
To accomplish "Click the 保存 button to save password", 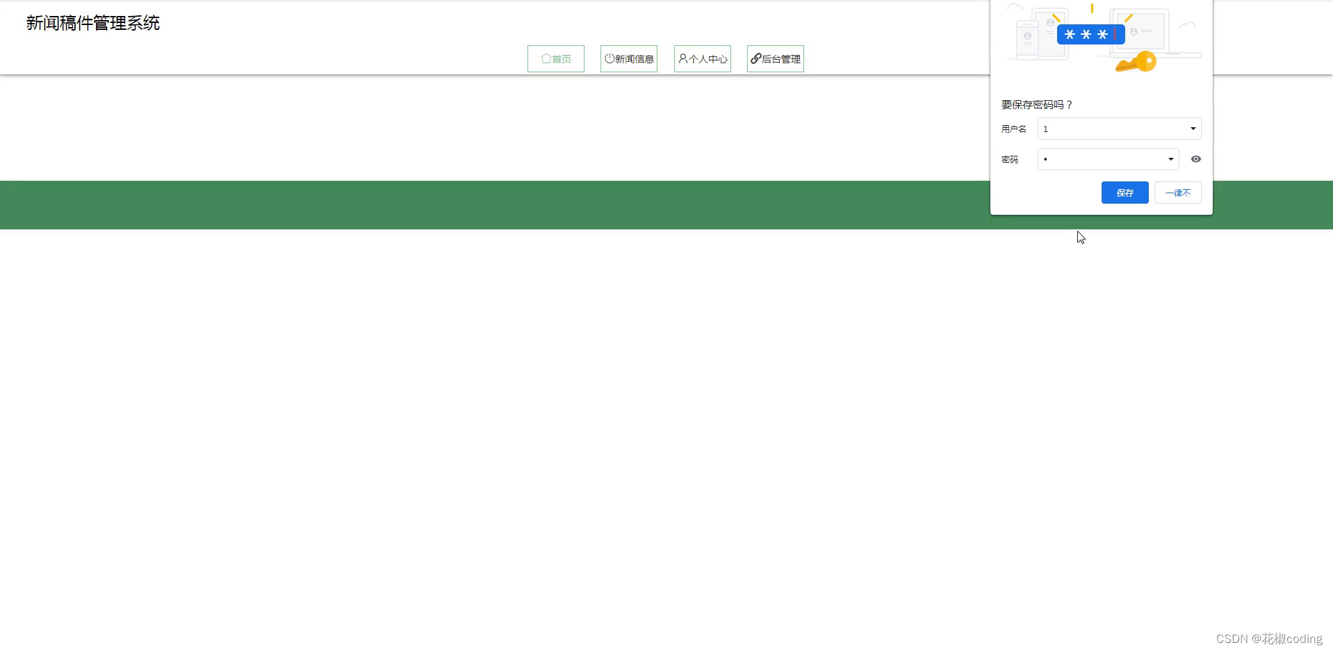I will tap(1125, 193).
